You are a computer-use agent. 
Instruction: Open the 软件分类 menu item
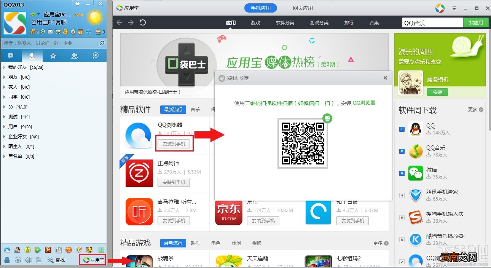[285, 22]
